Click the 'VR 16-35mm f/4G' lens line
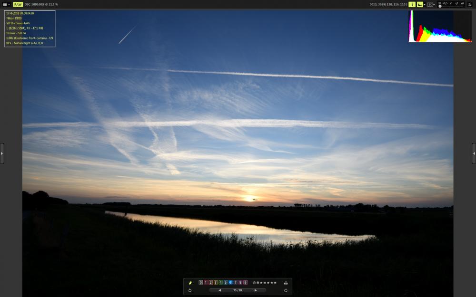This screenshot has width=476, height=297. tap(18, 23)
